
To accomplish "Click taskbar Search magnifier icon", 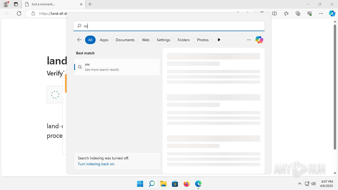I will [152, 184].
